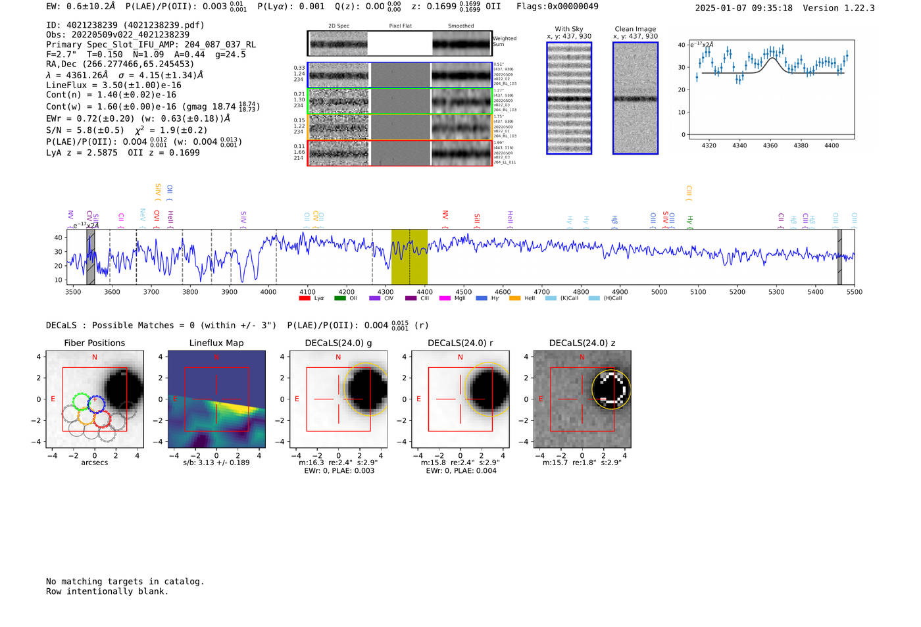Click the m:16.3 re:2.4" caption
921x627 pixels.
point(339,463)
